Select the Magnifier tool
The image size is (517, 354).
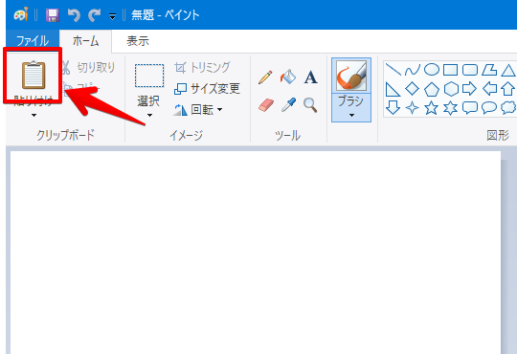click(310, 105)
